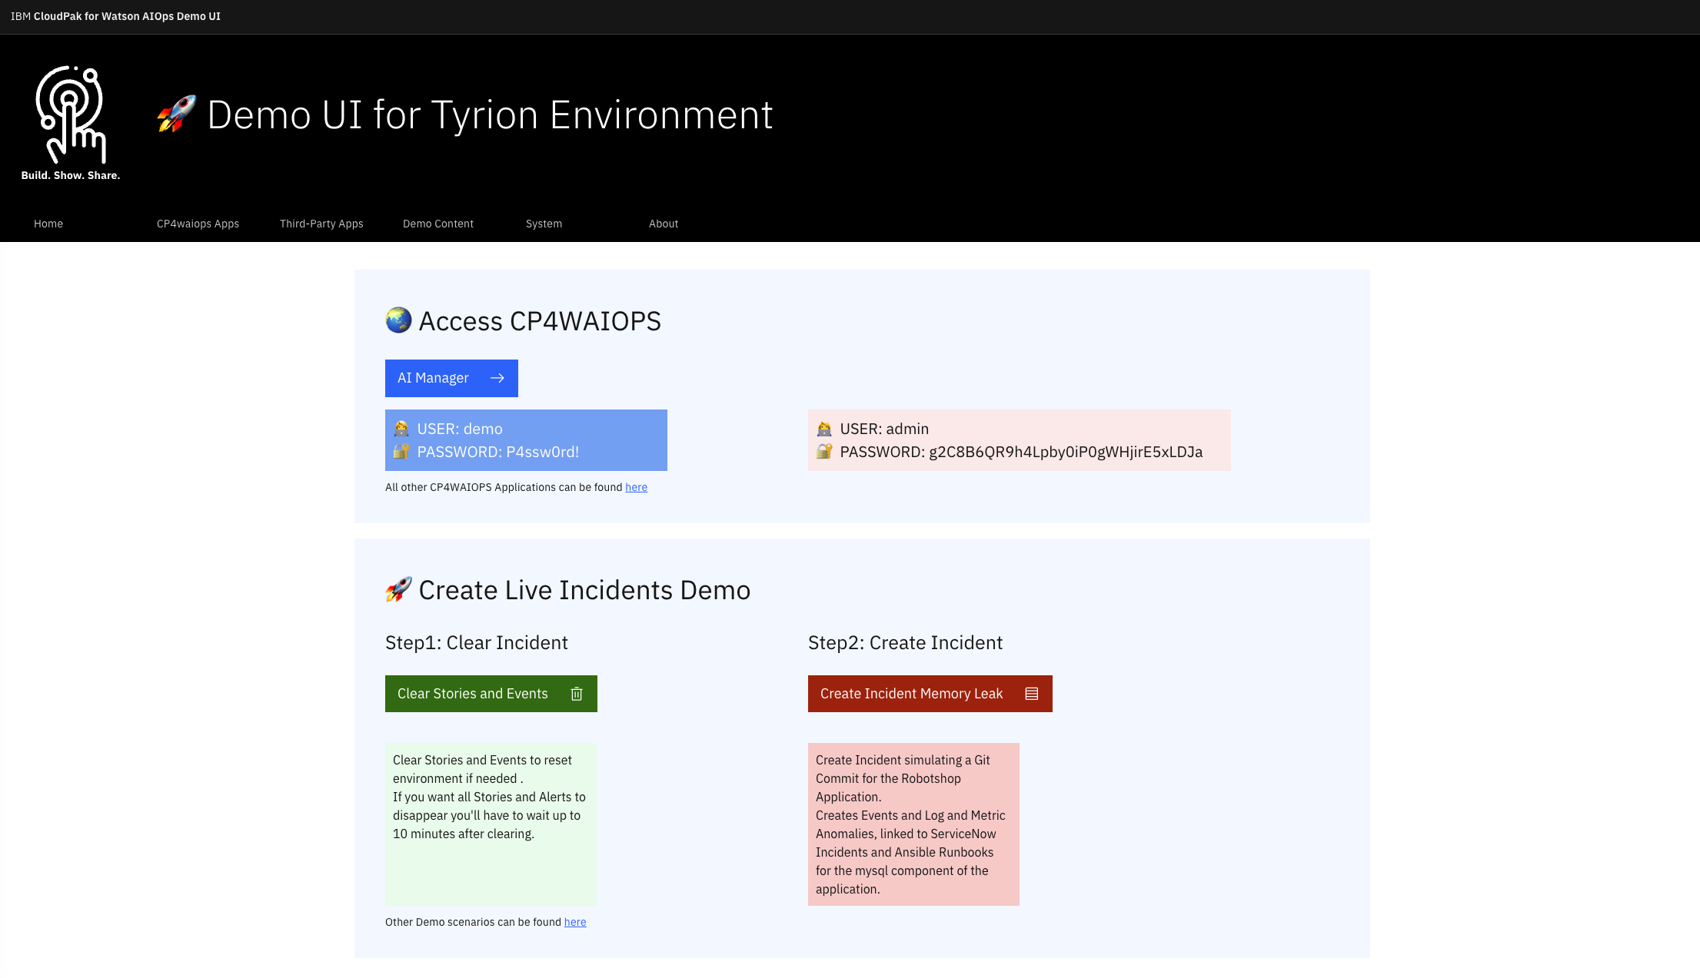The height and width of the screenshot is (978, 1700).
Task: Follow the 'here' link for other Demo scenarios
Action: [x=575, y=922]
